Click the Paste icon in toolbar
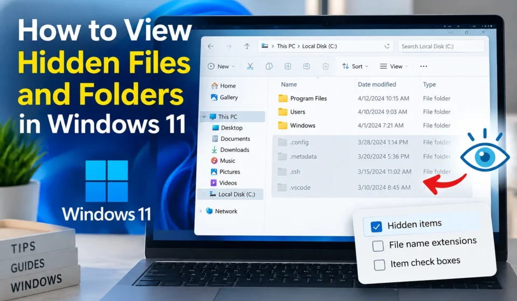Viewport: 517px width, 301px height. click(x=288, y=67)
